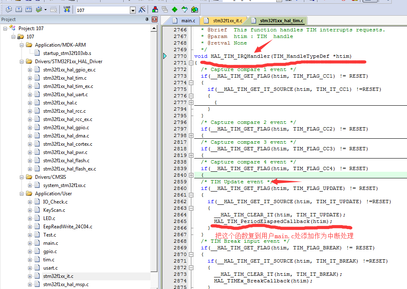Open Manage Run-Time Environment green diamond icon
The width and height of the screenshot is (407, 289).
pos(174,9)
